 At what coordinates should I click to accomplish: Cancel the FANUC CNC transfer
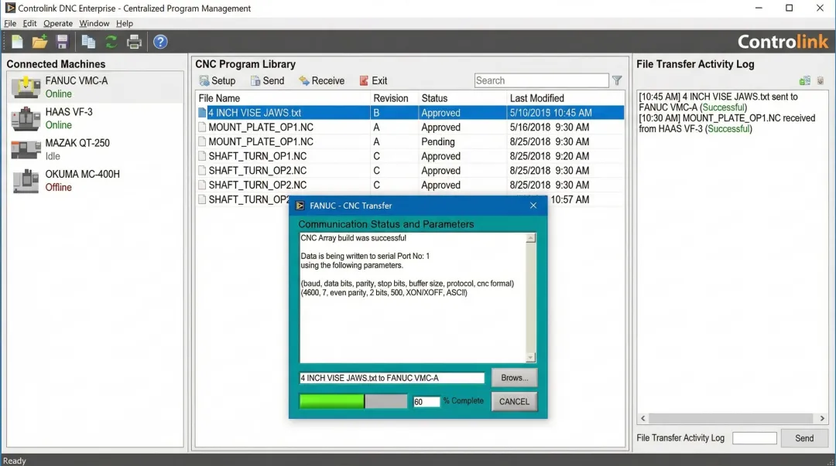[x=514, y=401]
